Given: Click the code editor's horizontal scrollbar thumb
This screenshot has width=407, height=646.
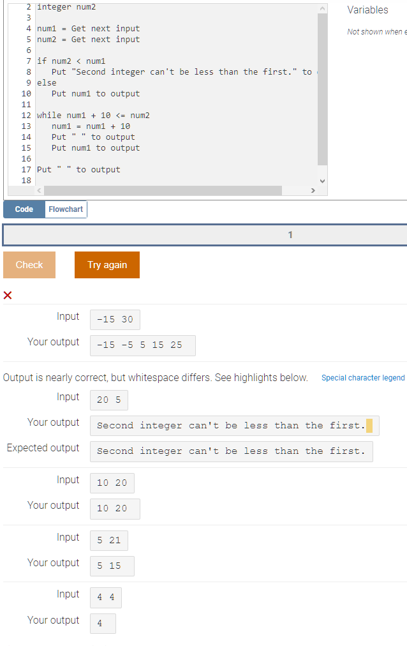Looking at the screenshot, I should (163, 190).
